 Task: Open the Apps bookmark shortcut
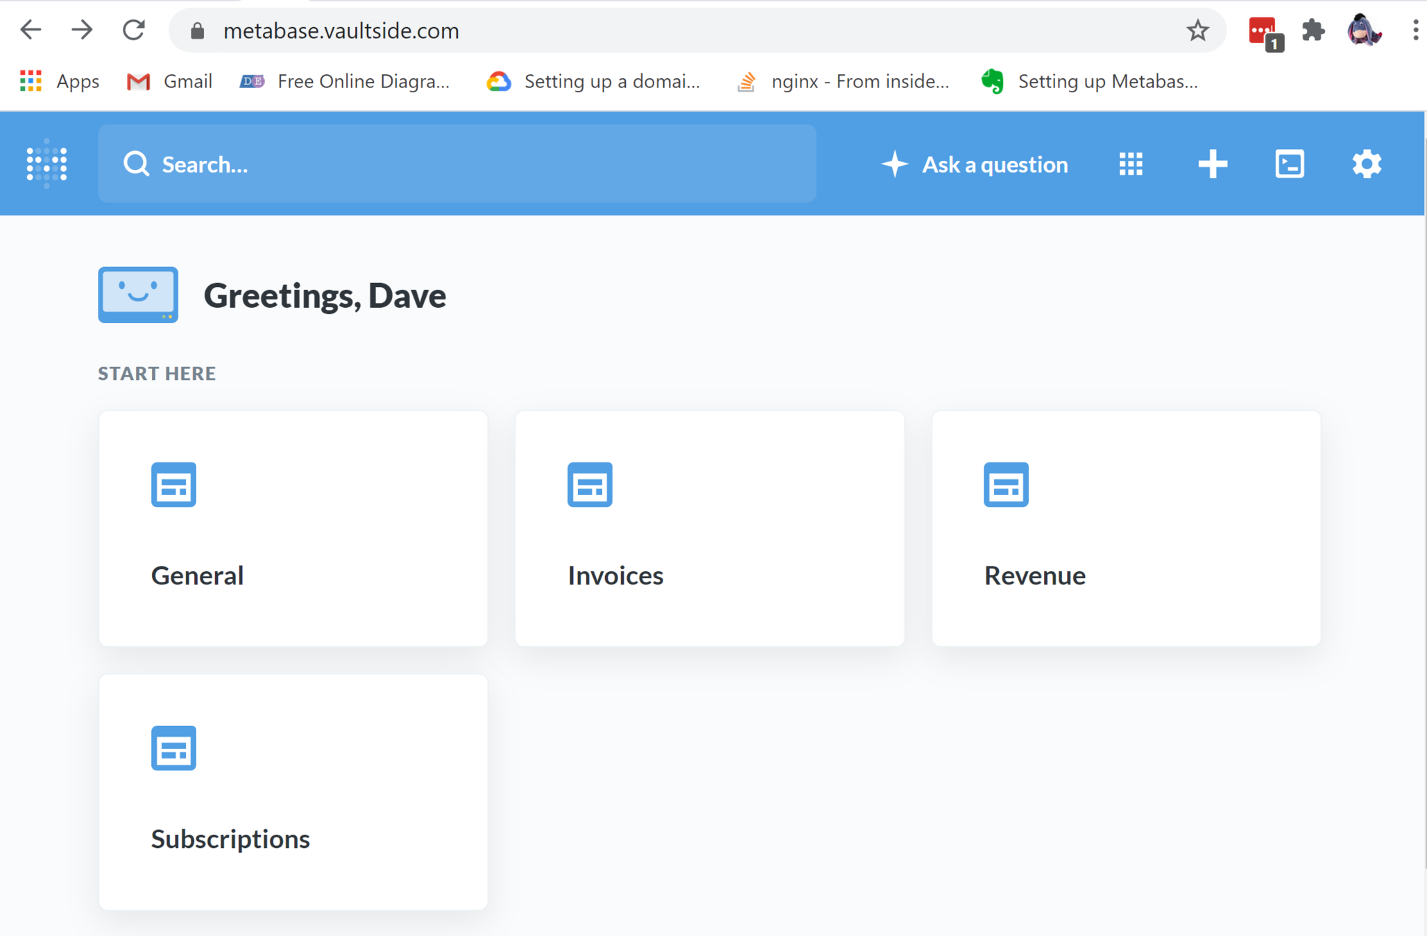tap(60, 81)
